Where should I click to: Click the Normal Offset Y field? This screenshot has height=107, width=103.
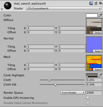pos(72,51)
